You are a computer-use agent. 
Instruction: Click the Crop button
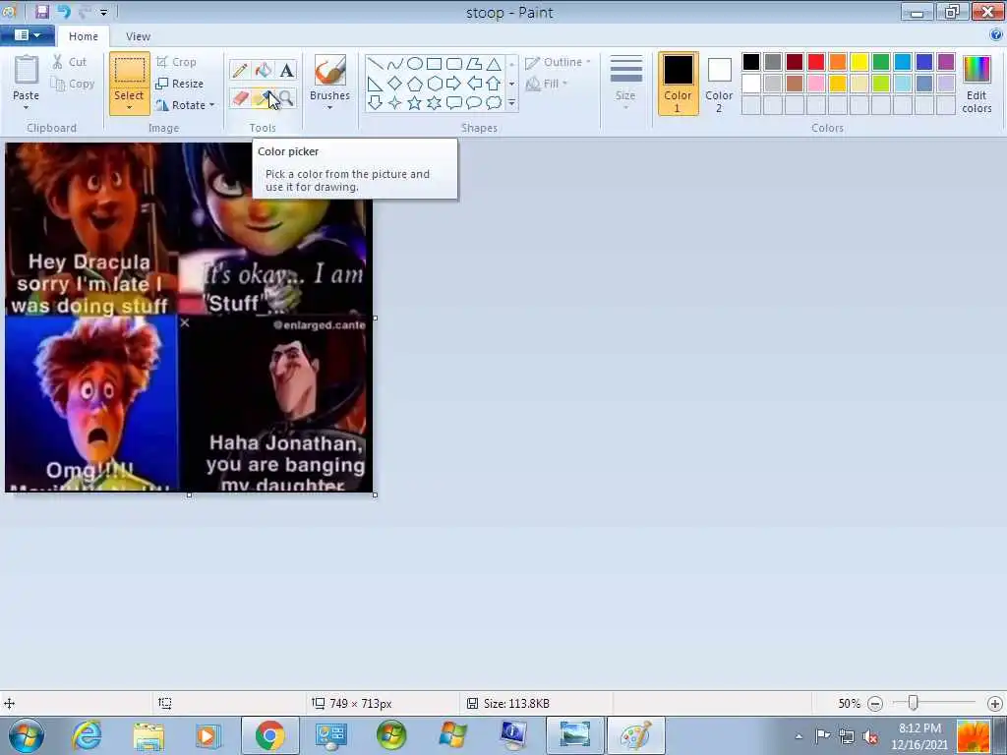pos(176,62)
